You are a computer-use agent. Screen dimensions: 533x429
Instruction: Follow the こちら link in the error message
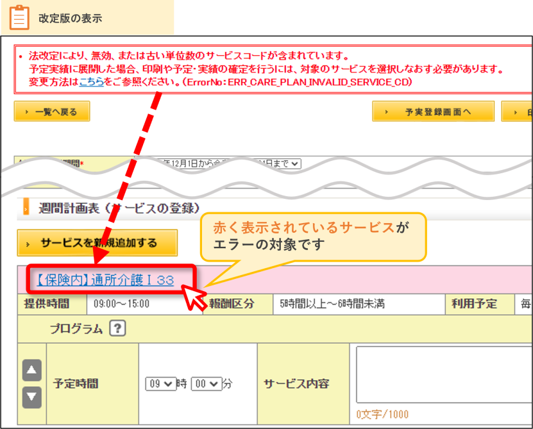click(x=92, y=82)
